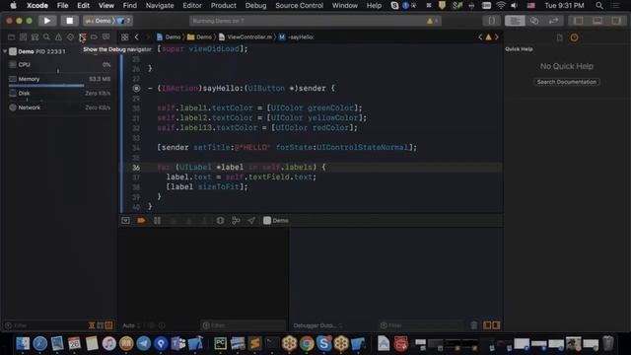Show the File inspector
The width and height of the screenshot is (631, 355).
(x=559, y=37)
